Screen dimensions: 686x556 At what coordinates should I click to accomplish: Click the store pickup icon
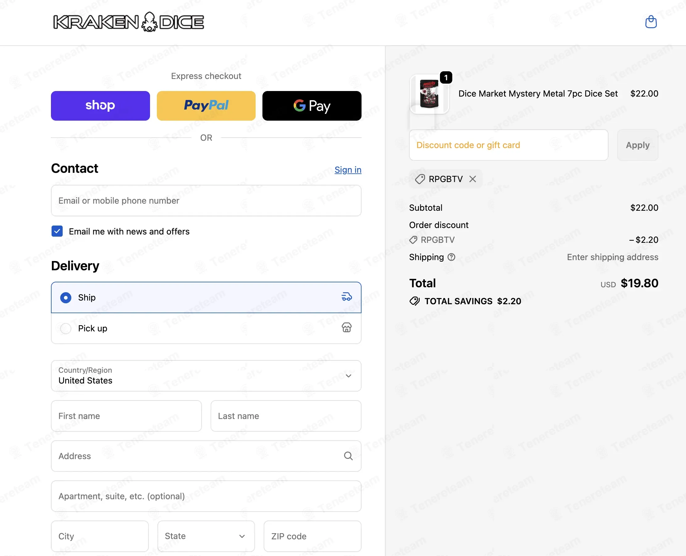click(346, 328)
